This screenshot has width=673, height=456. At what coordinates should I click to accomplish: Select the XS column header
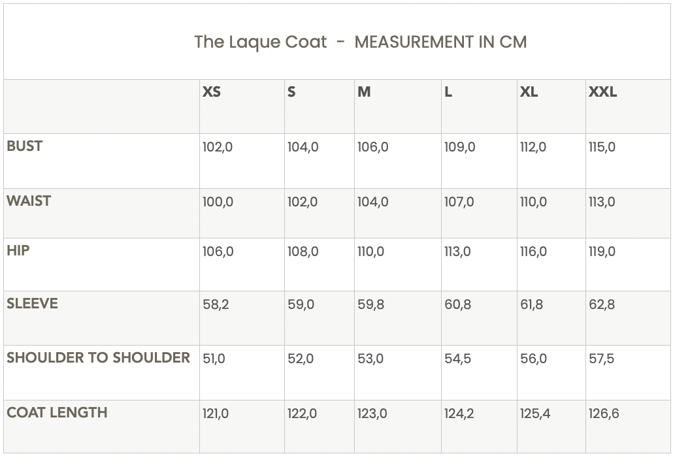coord(212,92)
